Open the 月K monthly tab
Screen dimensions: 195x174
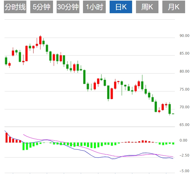[x=173, y=7]
